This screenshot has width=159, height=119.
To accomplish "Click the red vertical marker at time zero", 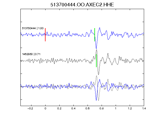I will [x=45, y=35].
